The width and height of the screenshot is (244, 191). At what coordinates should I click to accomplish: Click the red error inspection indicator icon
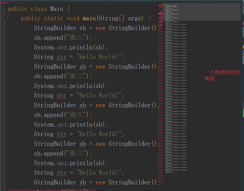[160, 5]
